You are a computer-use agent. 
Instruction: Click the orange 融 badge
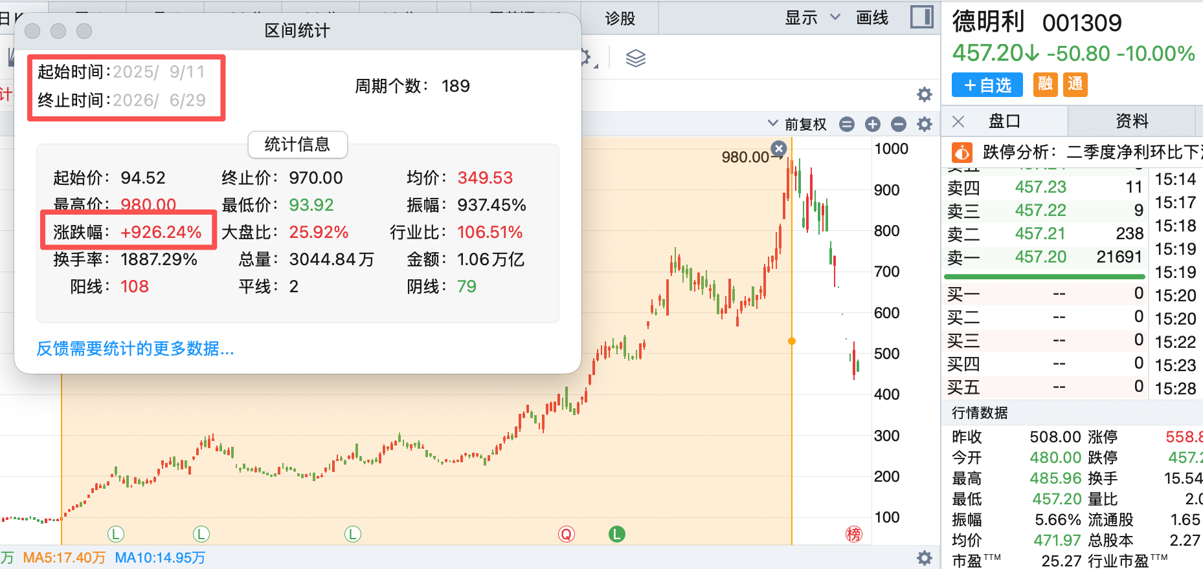click(1045, 84)
